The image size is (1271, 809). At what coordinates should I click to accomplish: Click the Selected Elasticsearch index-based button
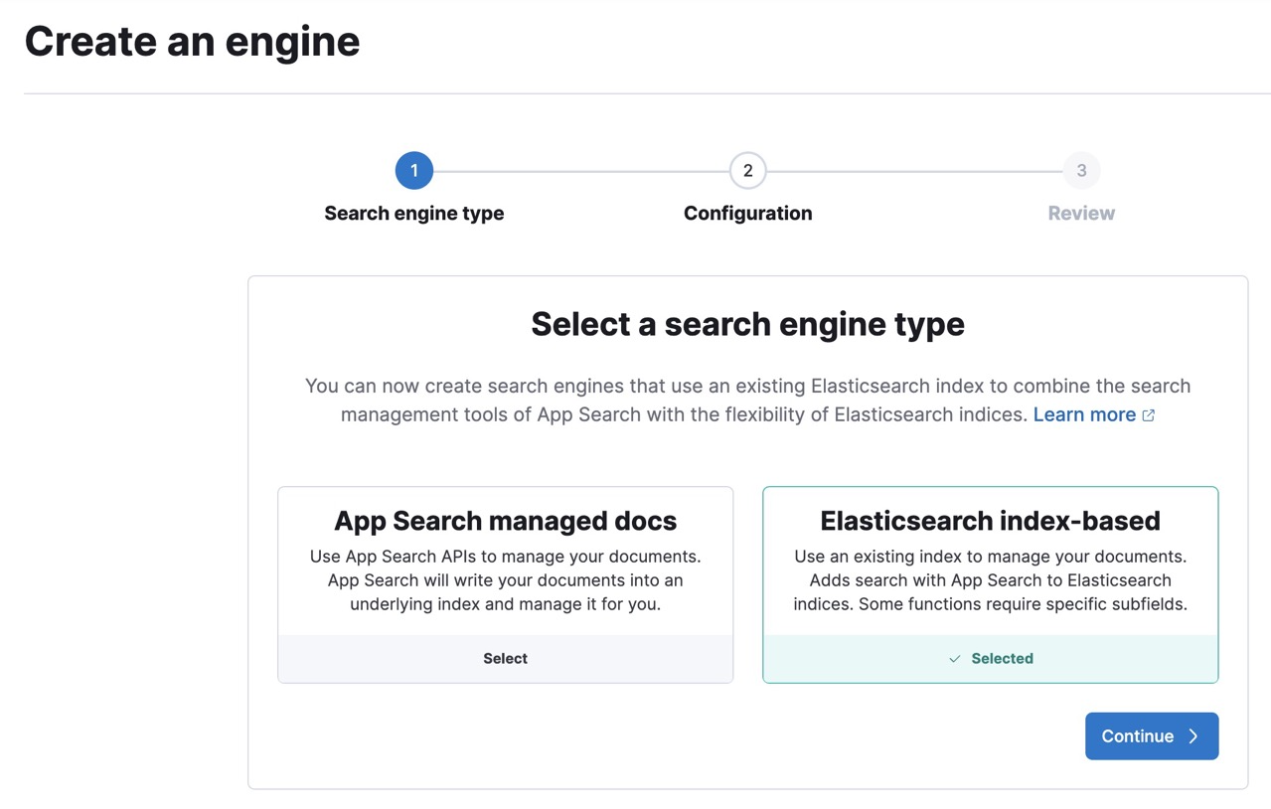(x=990, y=659)
